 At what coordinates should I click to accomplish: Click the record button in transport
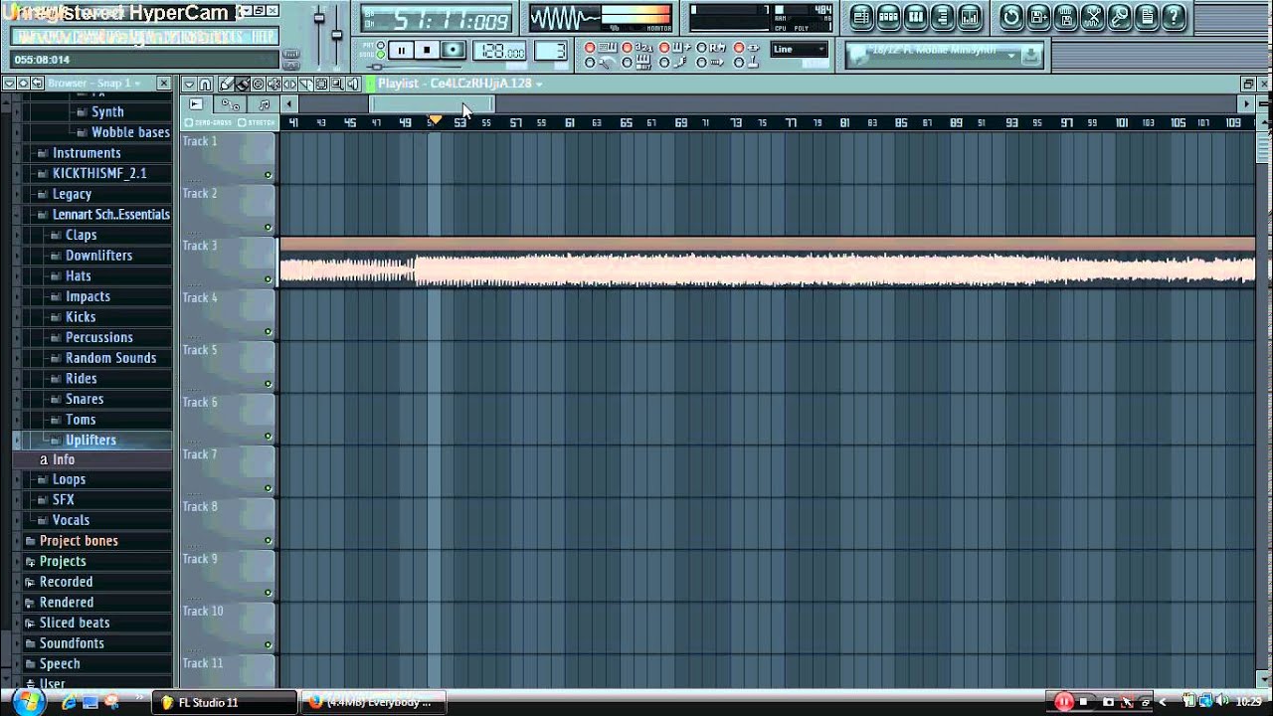453,50
